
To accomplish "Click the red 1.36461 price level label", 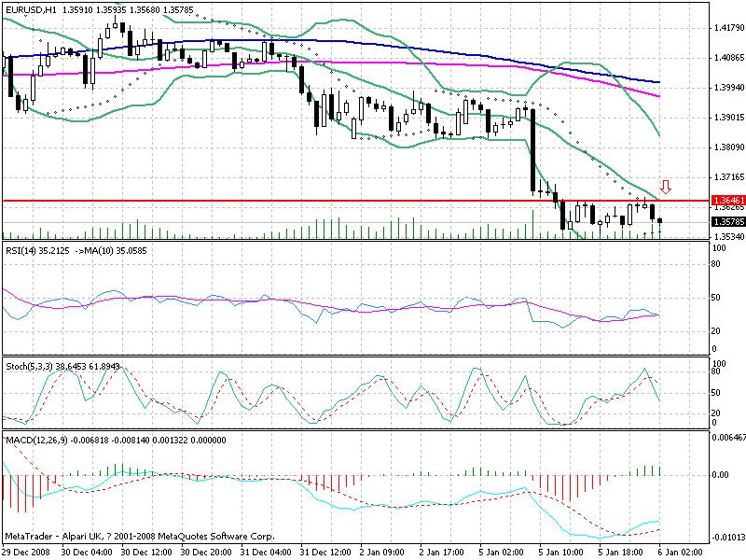I will pos(728,201).
